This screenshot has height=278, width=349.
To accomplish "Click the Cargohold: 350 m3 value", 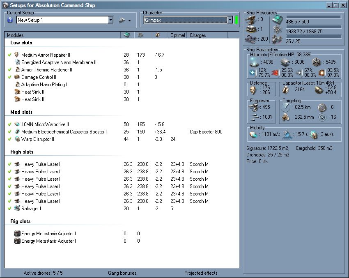I will (314, 148).
